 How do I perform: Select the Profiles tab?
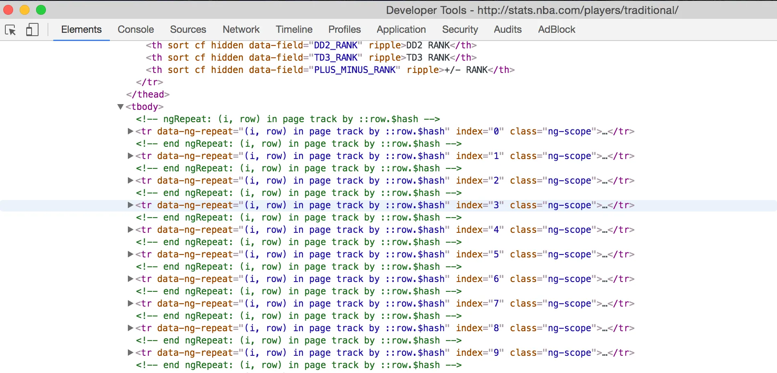tap(345, 30)
